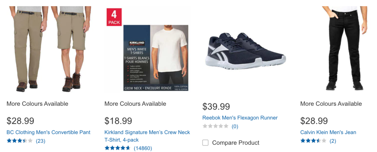Open the (2) reviews count link
Viewport: 377px width, 152px height.
[333, 141]
